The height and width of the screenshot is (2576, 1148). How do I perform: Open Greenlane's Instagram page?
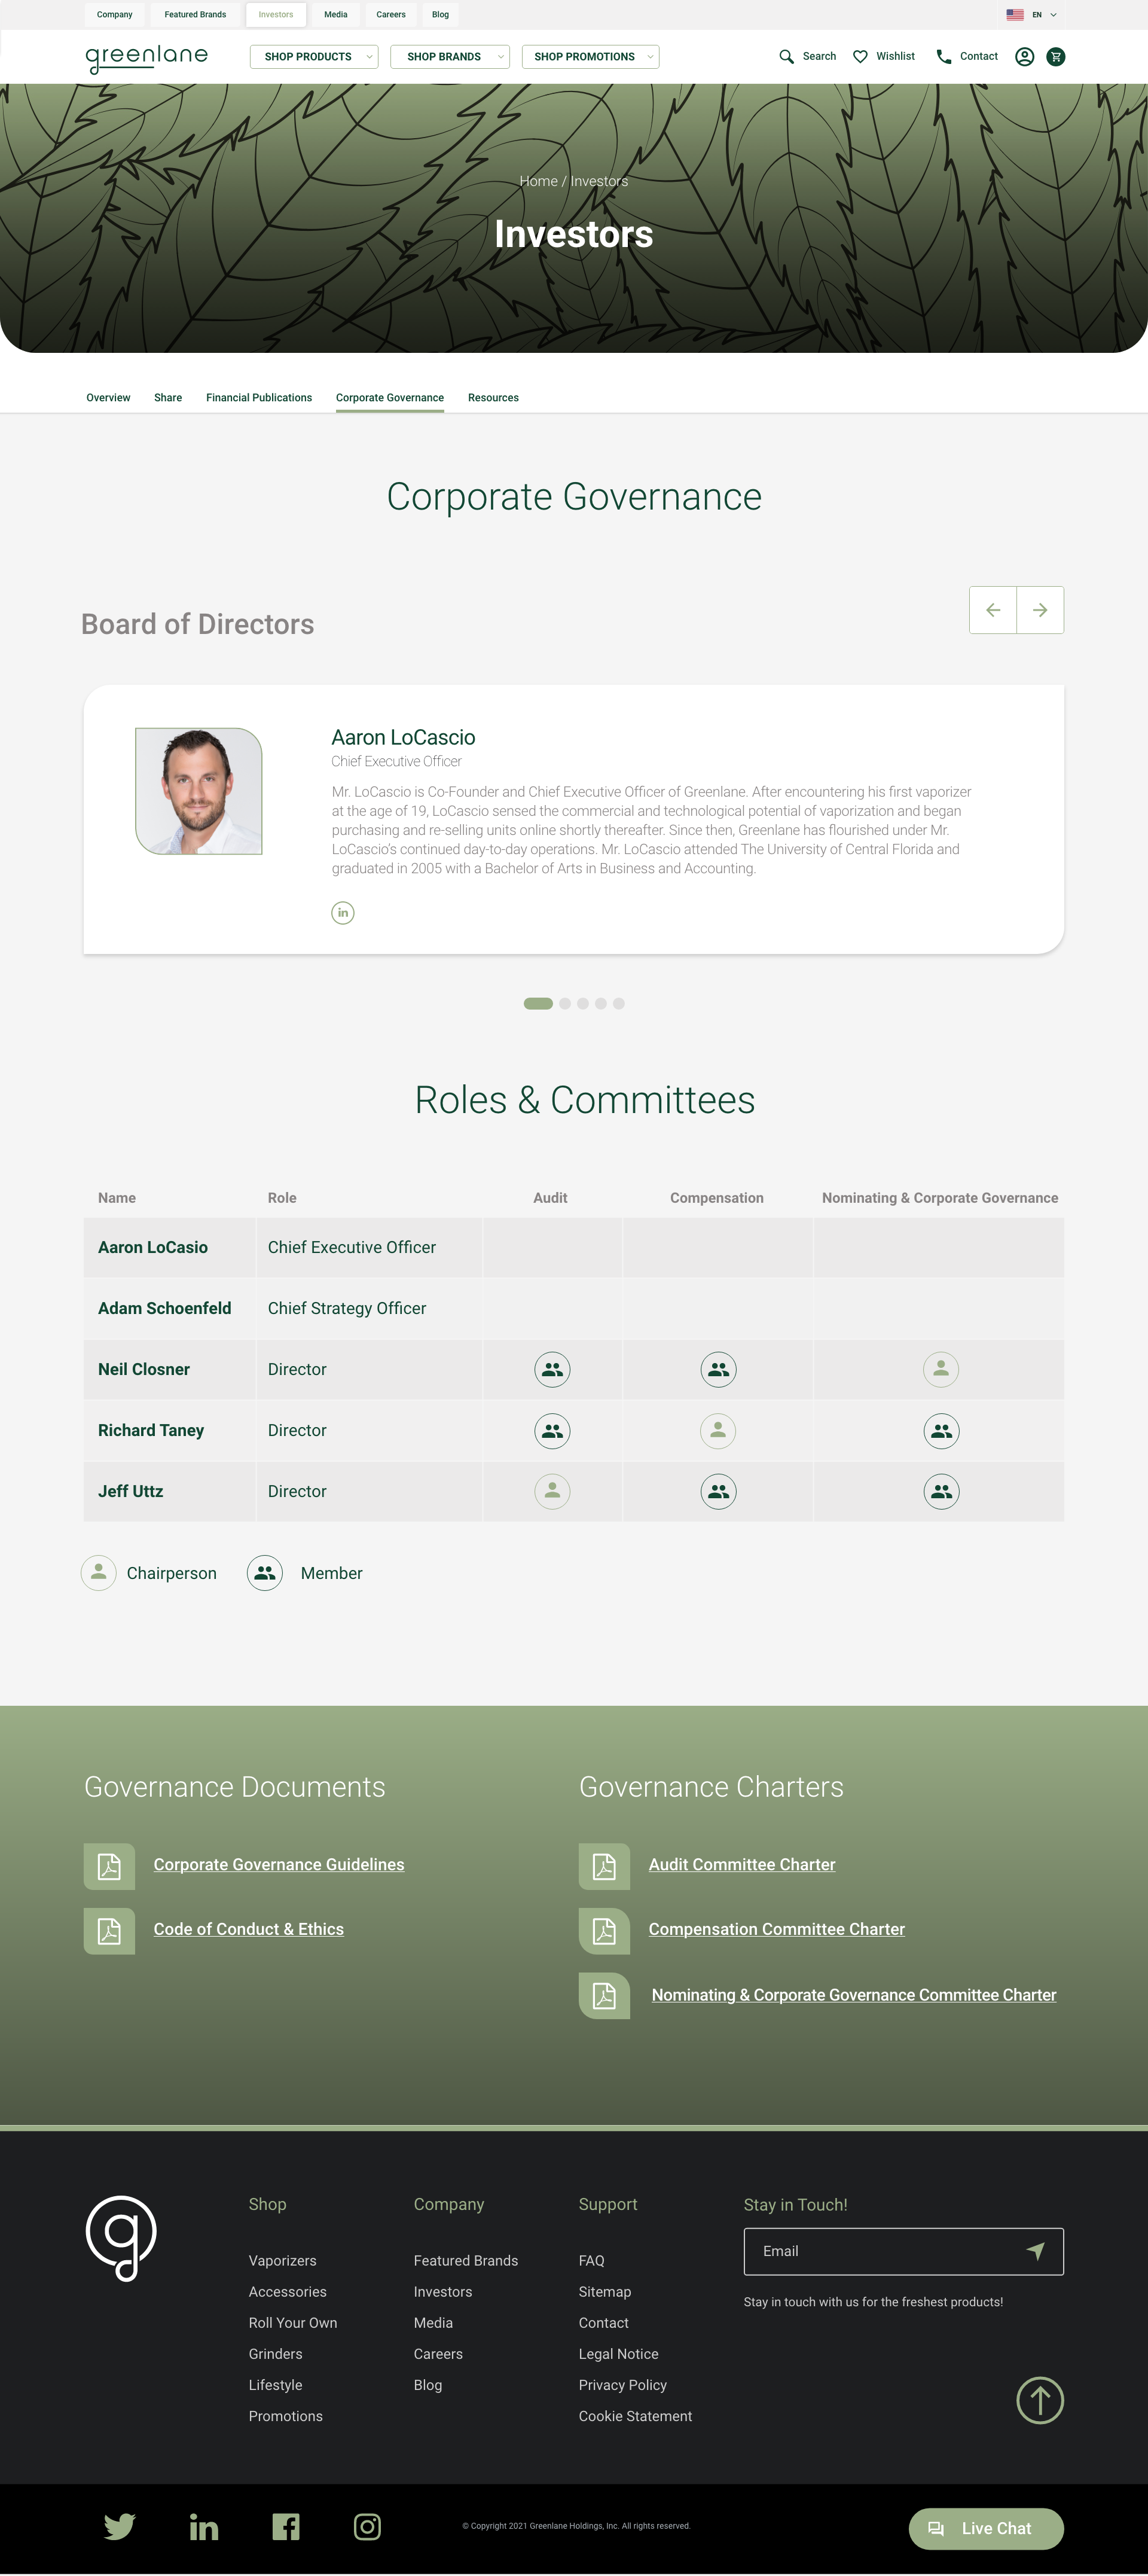point(367,2527)
